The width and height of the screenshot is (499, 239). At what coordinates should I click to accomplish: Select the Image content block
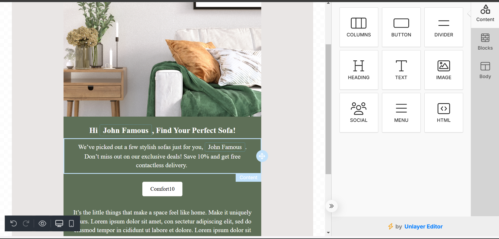[444, 70]
